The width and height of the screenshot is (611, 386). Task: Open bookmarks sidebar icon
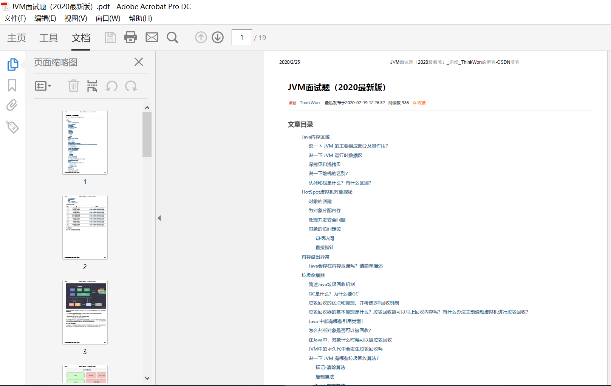pyautogui.click(x=12, y=85)
